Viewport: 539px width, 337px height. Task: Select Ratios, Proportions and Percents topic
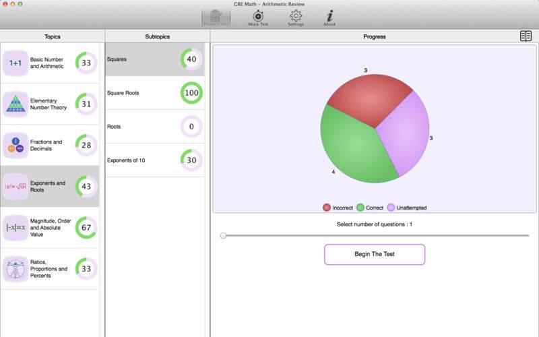click(50, 269)
